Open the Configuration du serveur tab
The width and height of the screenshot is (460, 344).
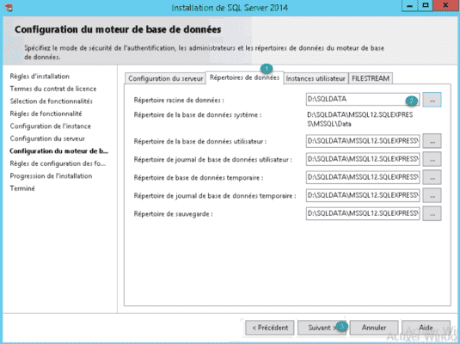(165, 78)
